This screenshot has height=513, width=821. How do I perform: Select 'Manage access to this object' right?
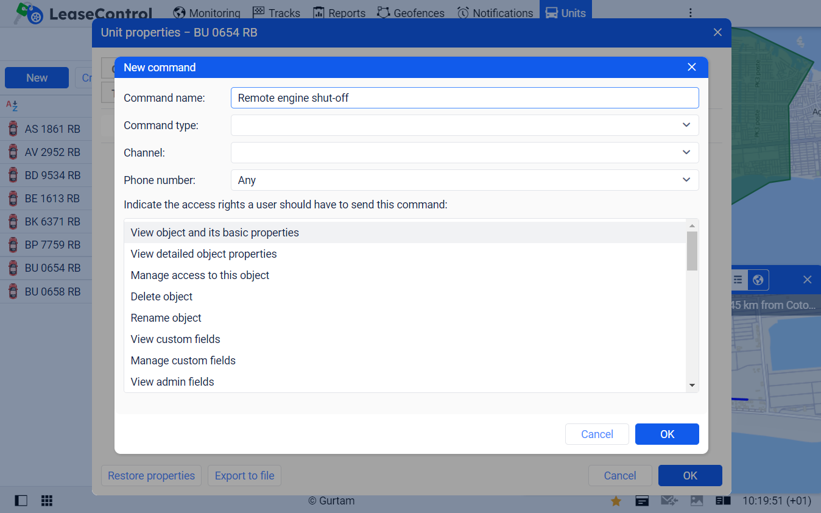pos(200,275)
